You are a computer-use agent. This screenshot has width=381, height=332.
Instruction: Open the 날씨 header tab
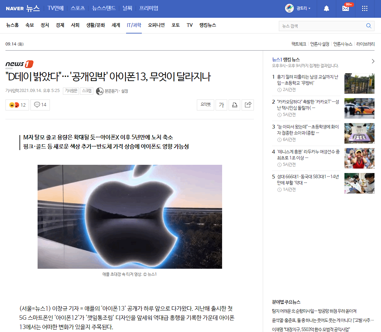[127, 8]
